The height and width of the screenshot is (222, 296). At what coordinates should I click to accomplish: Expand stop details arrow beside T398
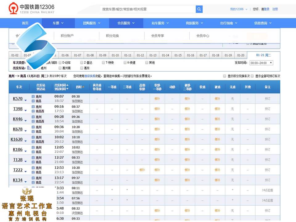point(26,110)
